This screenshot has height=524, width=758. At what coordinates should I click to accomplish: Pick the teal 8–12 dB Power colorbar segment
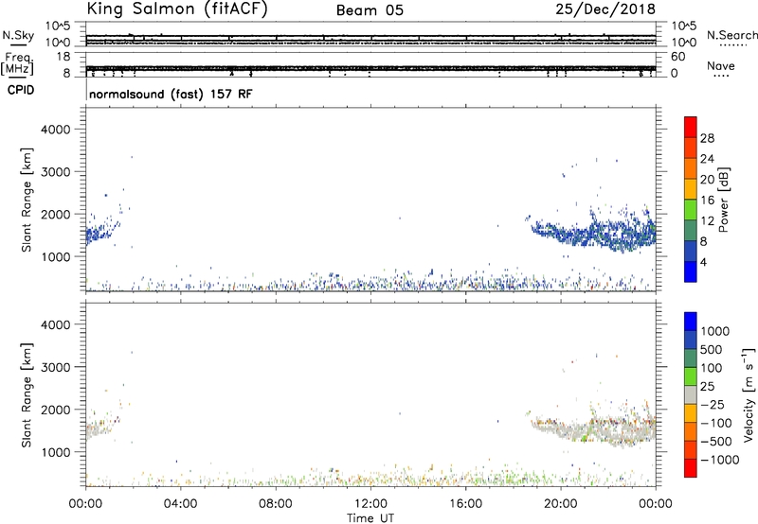coord(691,230)
